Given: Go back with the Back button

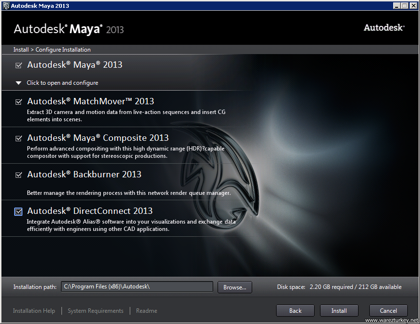Looking at the screenshot, I should pos(295,311).
